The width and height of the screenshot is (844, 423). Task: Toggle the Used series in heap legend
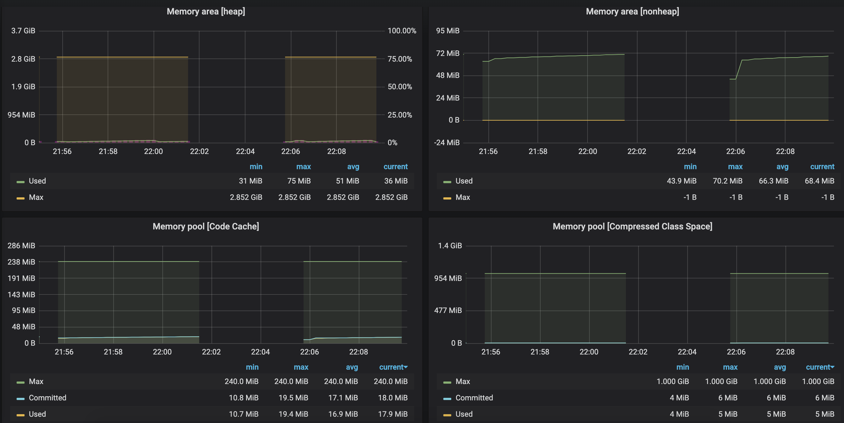37,181
